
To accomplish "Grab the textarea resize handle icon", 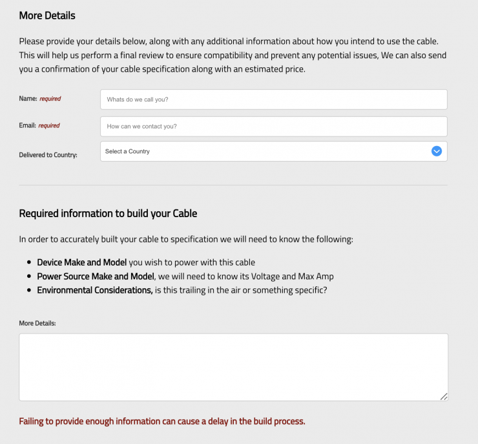I will tap(444, 396).
